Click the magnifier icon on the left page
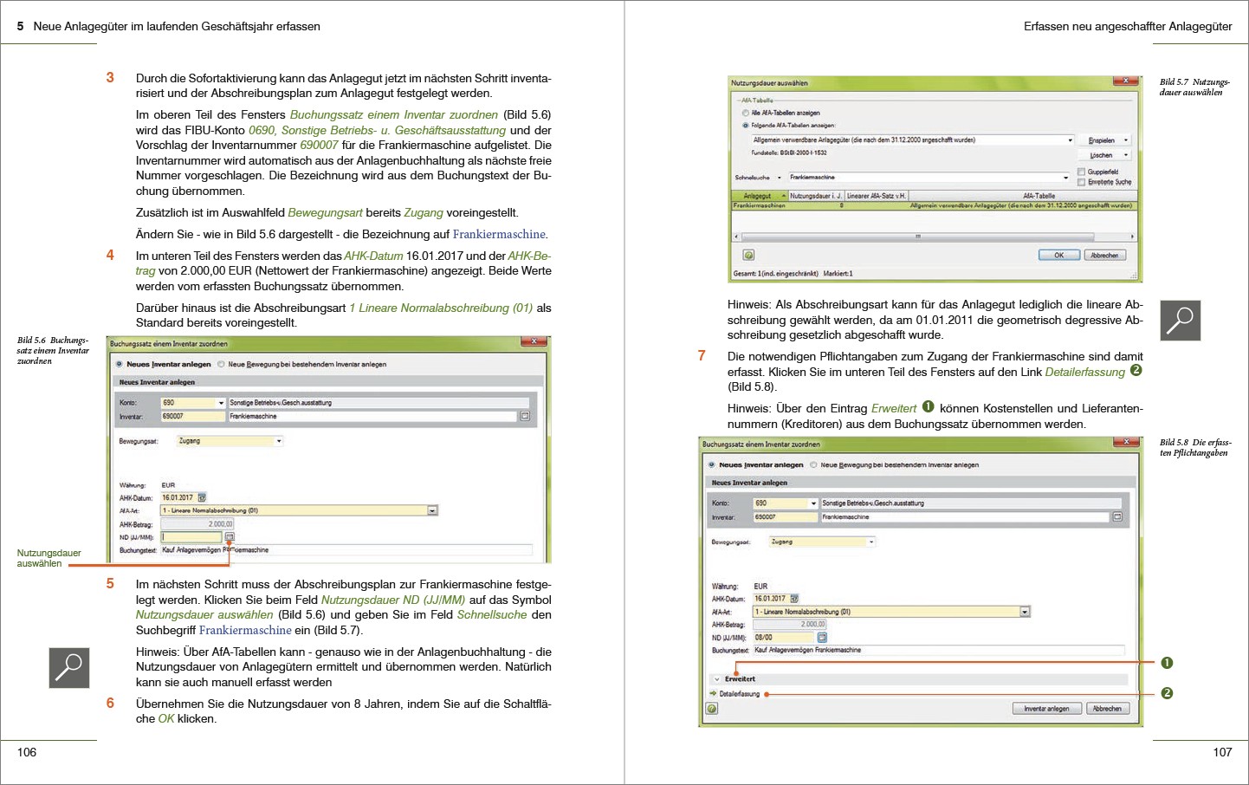The width and height of the screenshot is (1249, 785). [x=69, y=668]
